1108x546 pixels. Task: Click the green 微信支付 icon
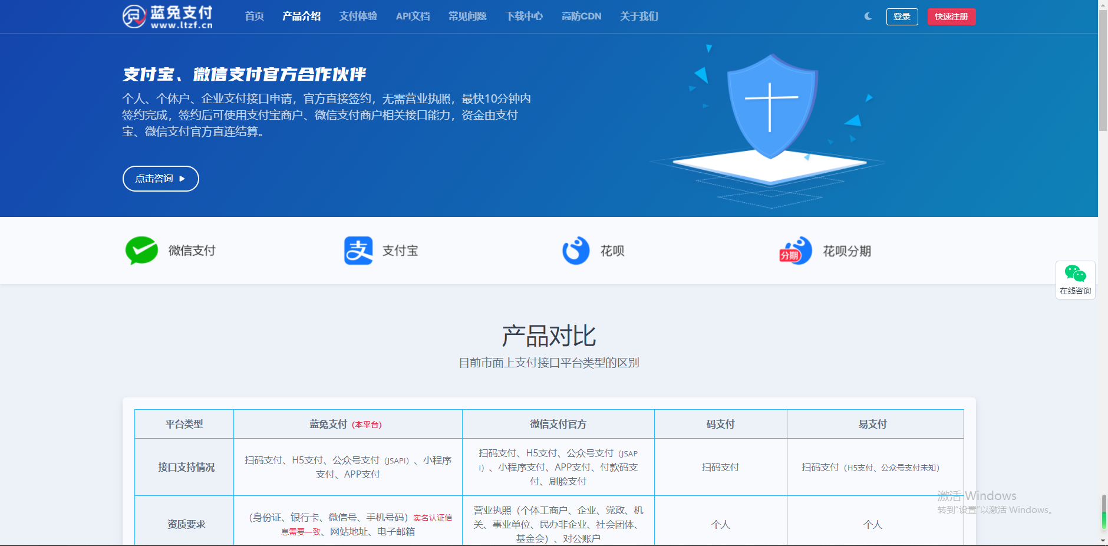(141, 251)
